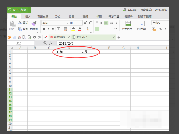Toggle align text right
Viewport: 179px width, 134px height.
106,29
